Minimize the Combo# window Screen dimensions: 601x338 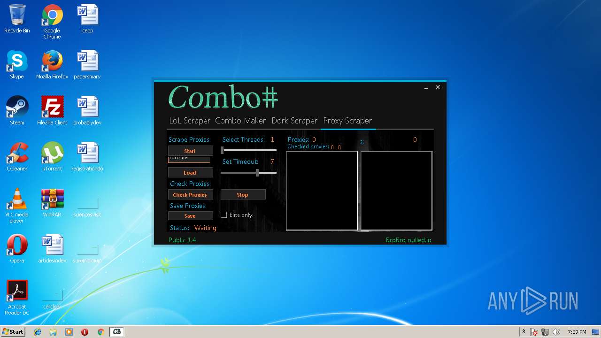point(426,87)
